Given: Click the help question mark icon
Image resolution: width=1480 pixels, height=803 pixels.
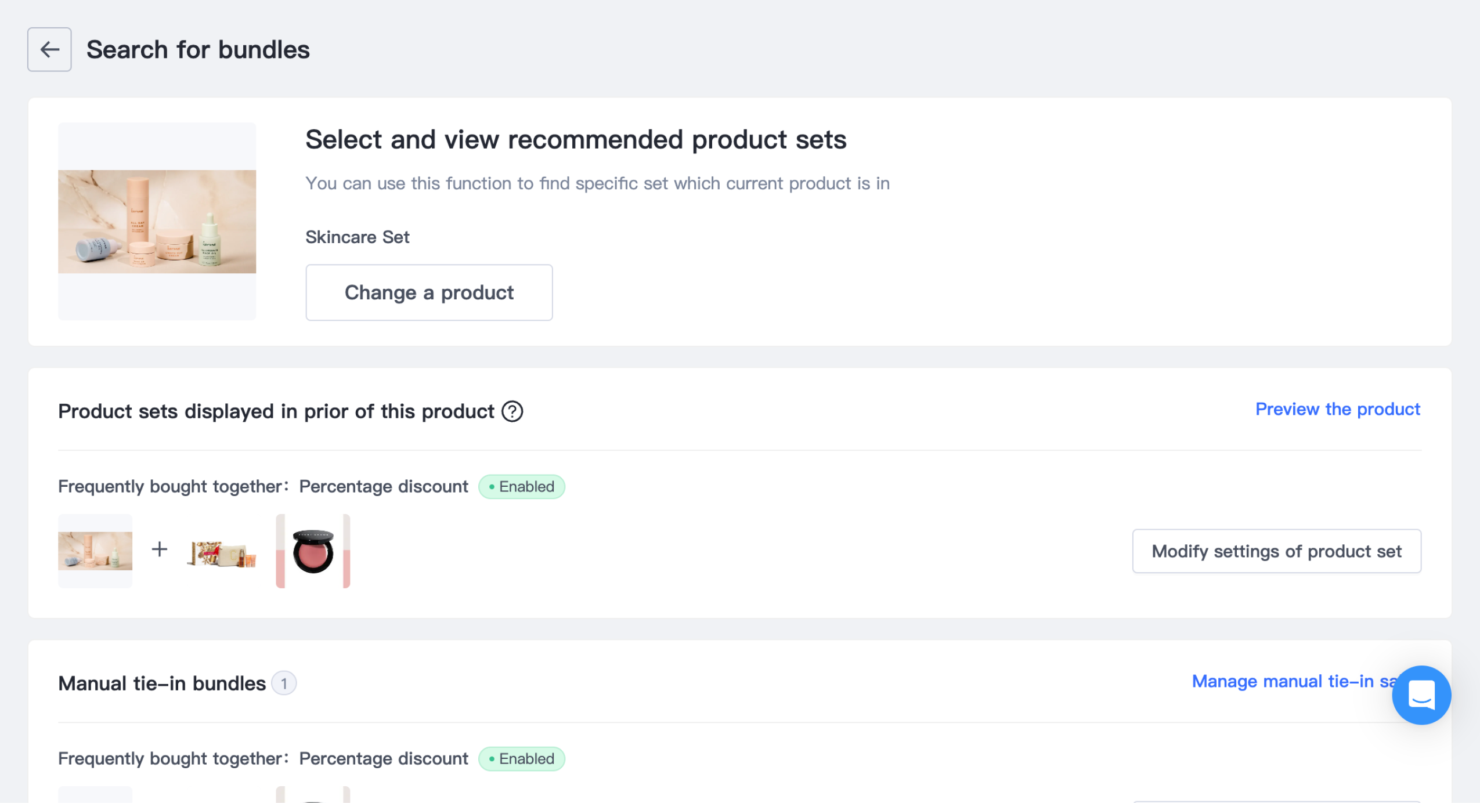Looking at the screenshot, I should (x=512, y=411).
